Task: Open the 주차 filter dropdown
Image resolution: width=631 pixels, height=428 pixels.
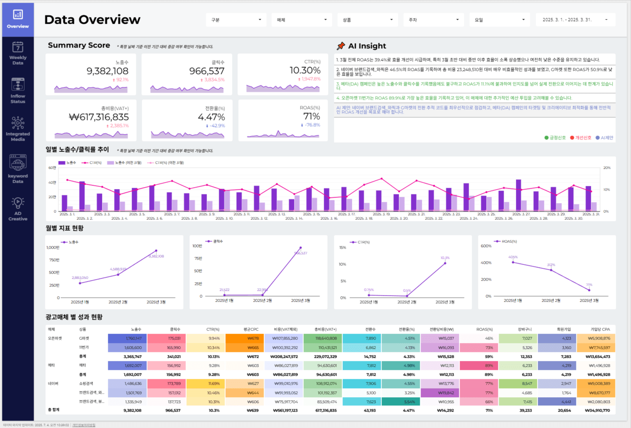Action: 433,20
